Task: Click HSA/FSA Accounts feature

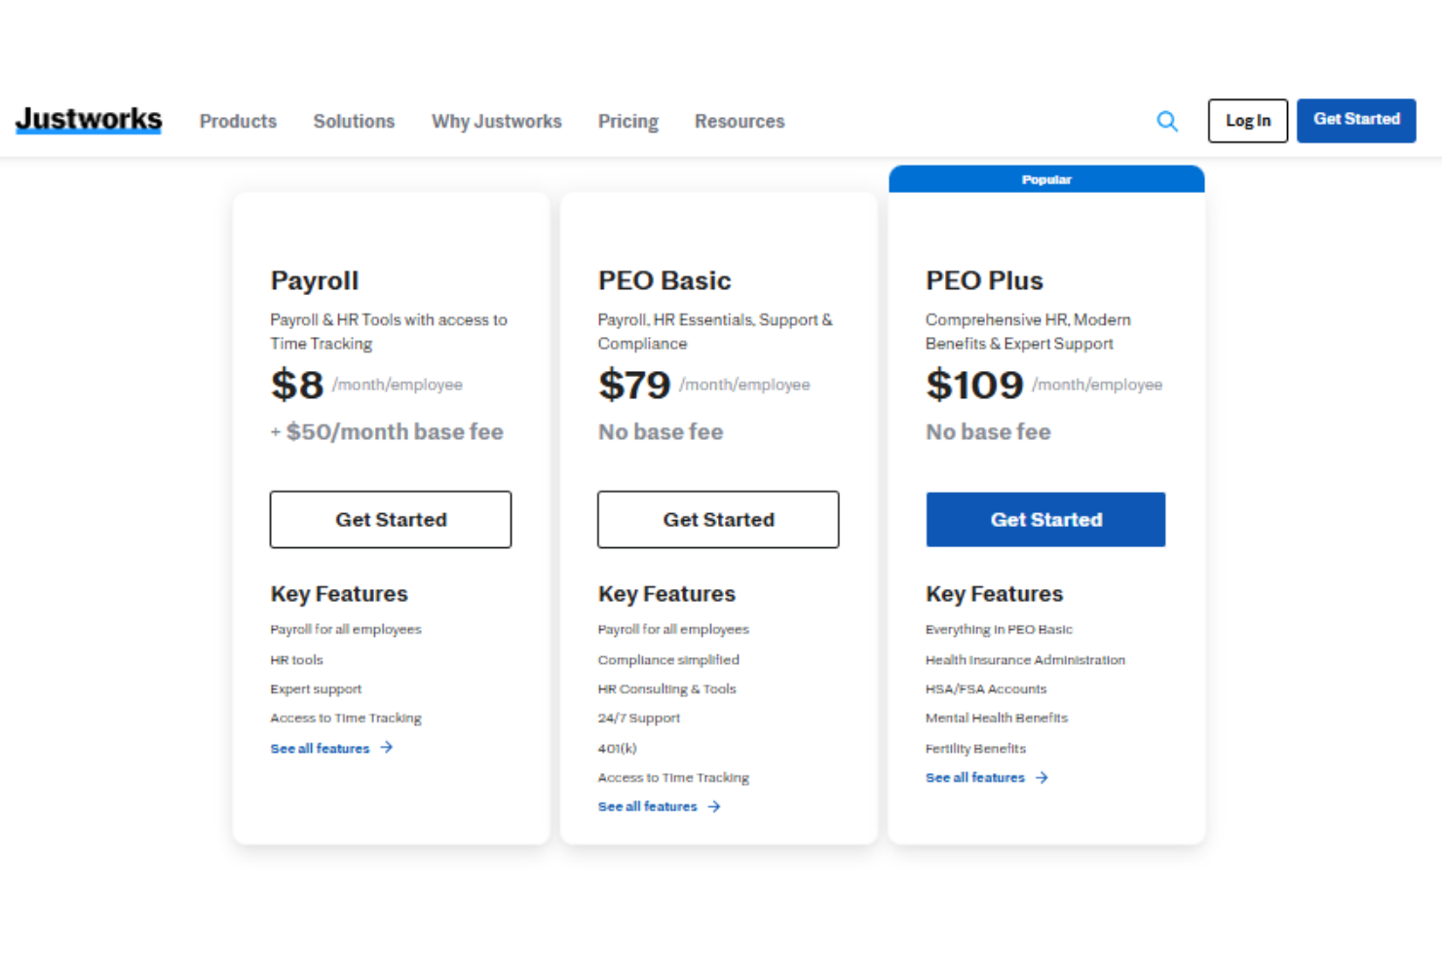Action: pos(986,688)
